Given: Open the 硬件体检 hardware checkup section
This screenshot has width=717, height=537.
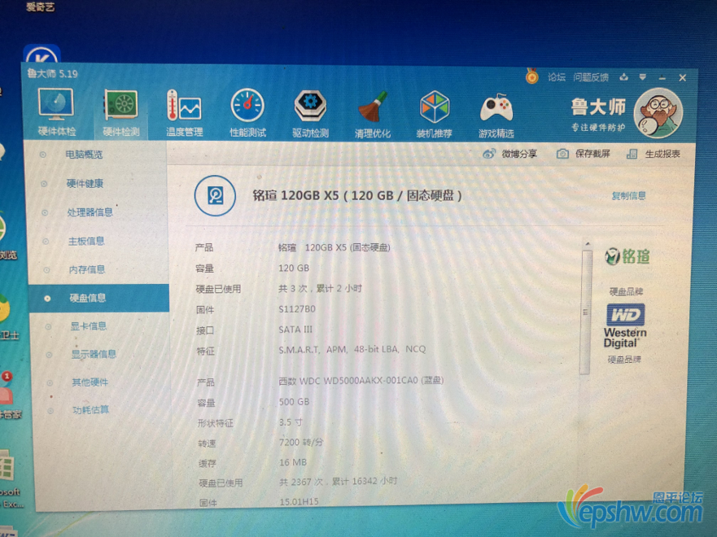Looking at the screenshot, I should 56,113.
